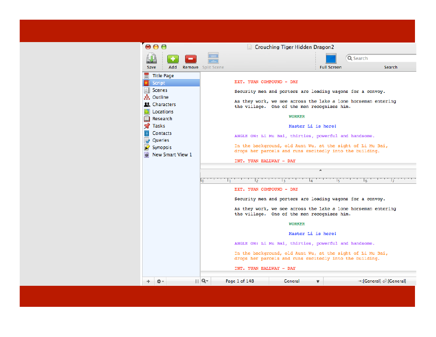Open the Synopsis icon in the sidebar

(x=147, y=148)
